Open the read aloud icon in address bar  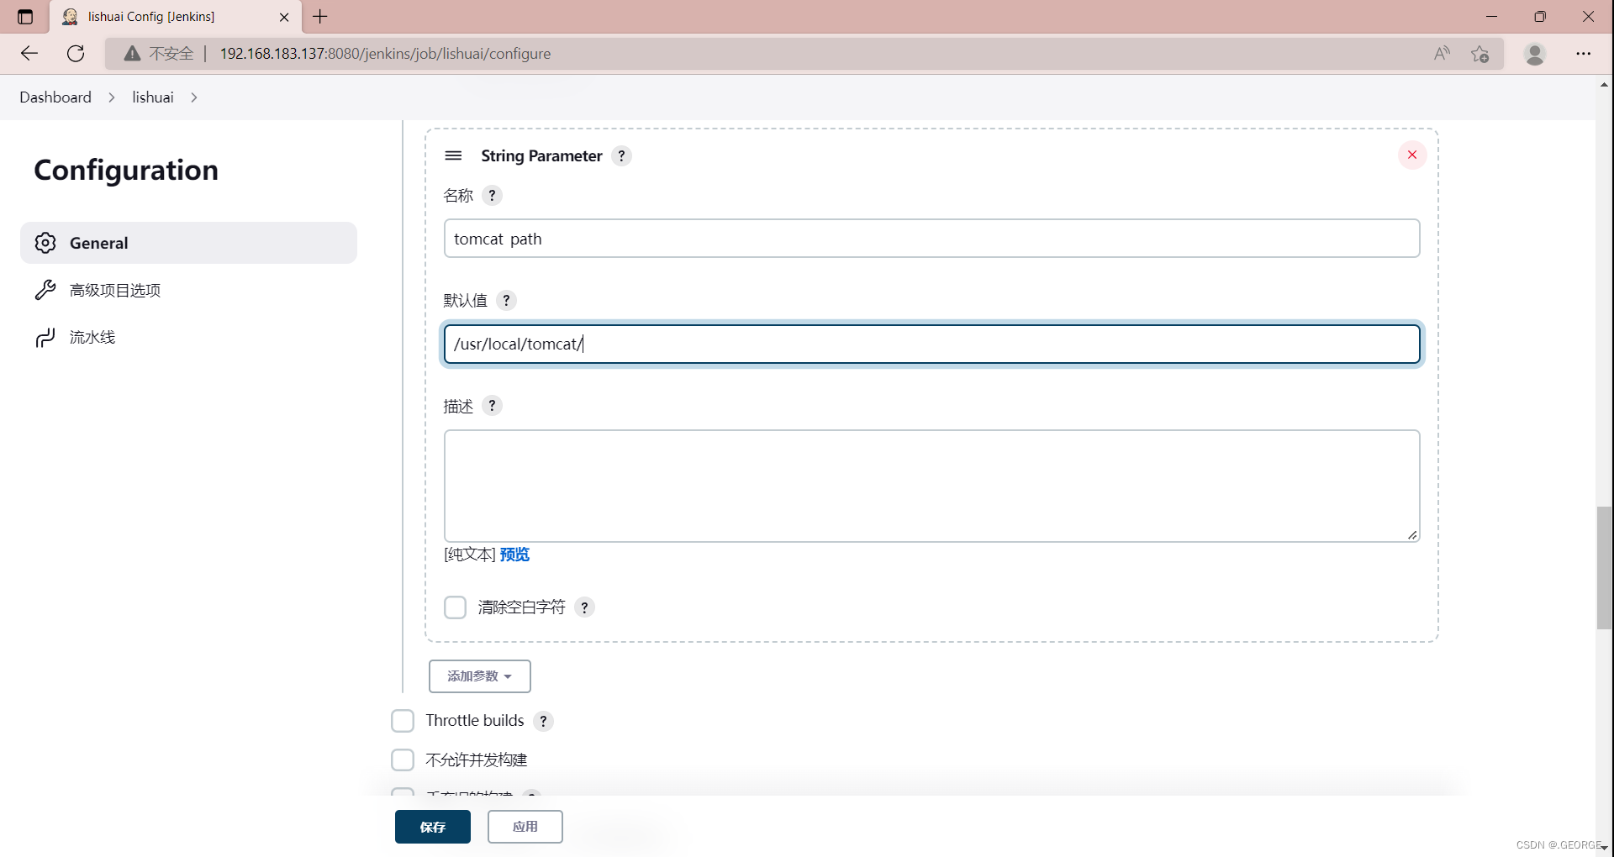pyautogui.click(x=1443, y=54)
